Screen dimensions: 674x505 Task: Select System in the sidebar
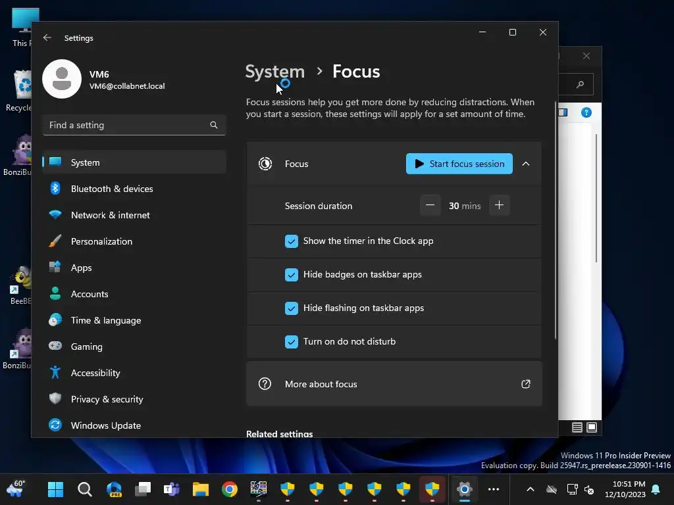click(134, 162)
